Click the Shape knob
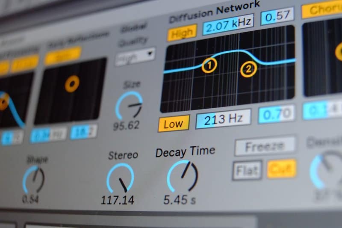This screenshot has width=342, height=228. 34,179
